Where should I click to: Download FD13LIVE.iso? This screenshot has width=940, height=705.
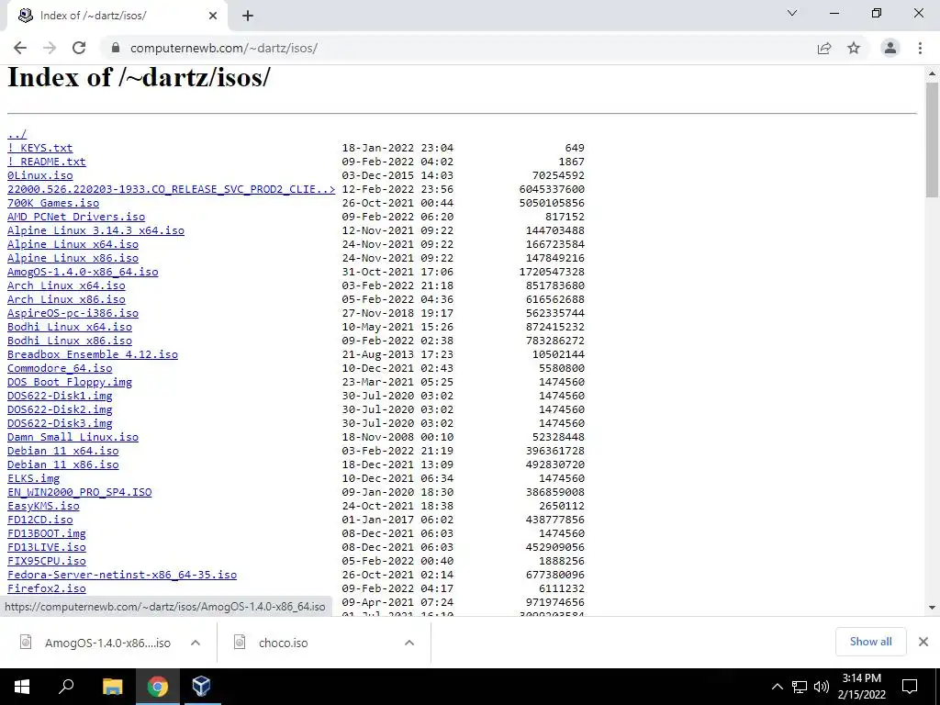click(47, 547)
